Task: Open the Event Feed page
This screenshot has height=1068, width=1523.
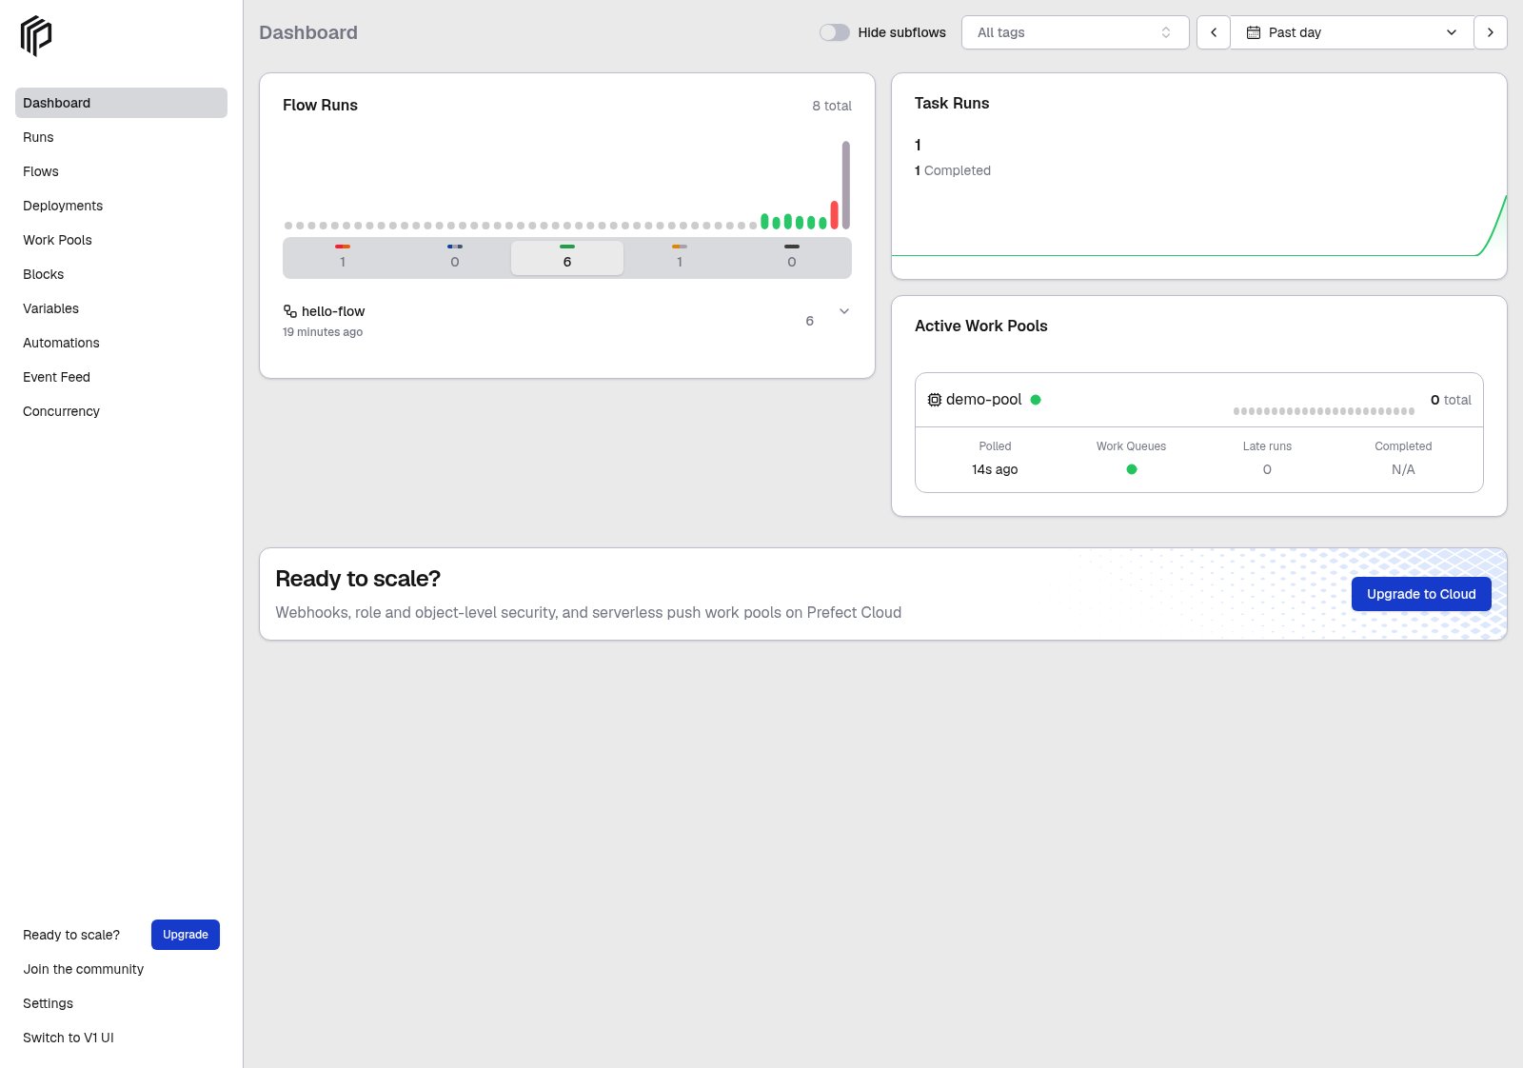Action: pos(121,377)
